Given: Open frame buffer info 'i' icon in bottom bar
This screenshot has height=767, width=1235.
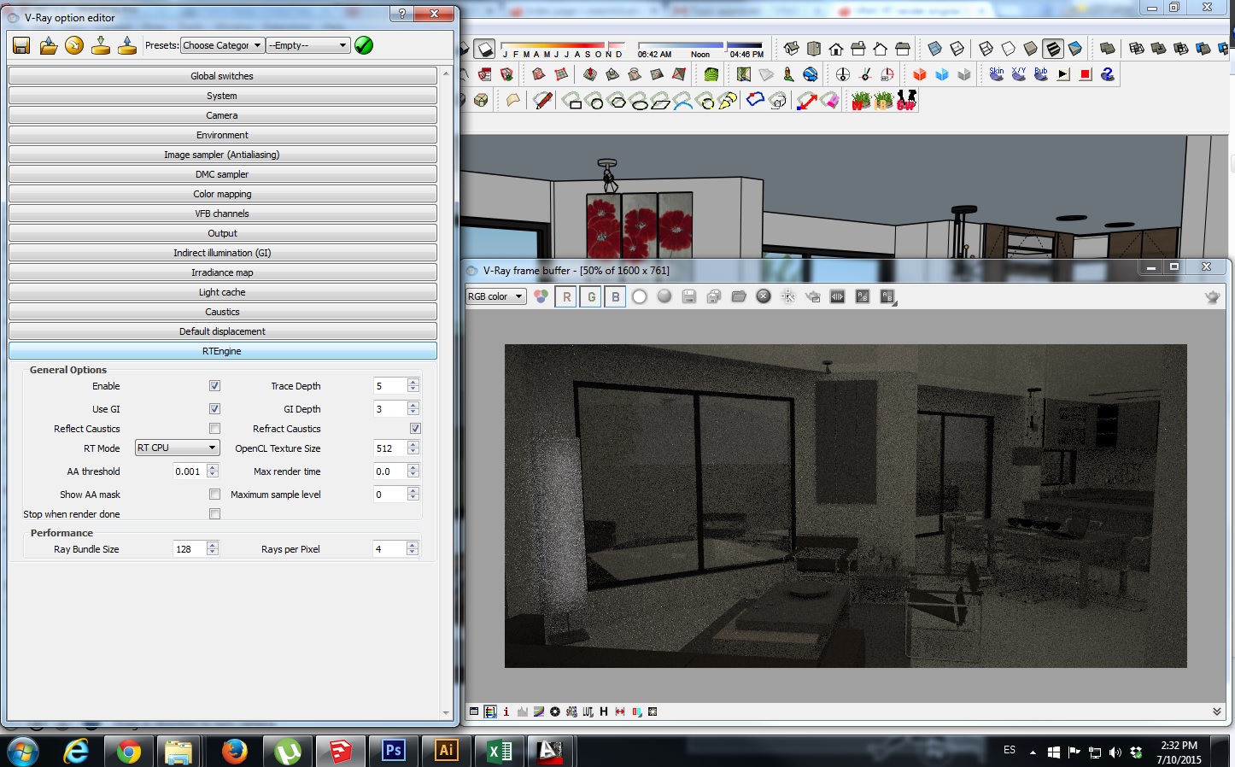Looking at the screenshot, I should click(x=506, y=711).
